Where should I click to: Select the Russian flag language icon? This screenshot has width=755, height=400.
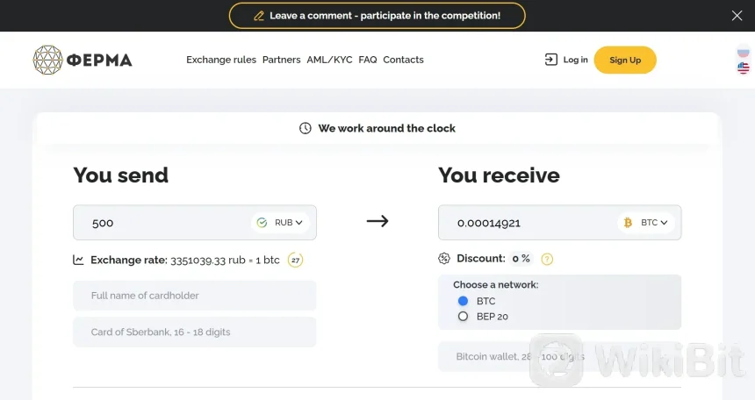[743, 52]
